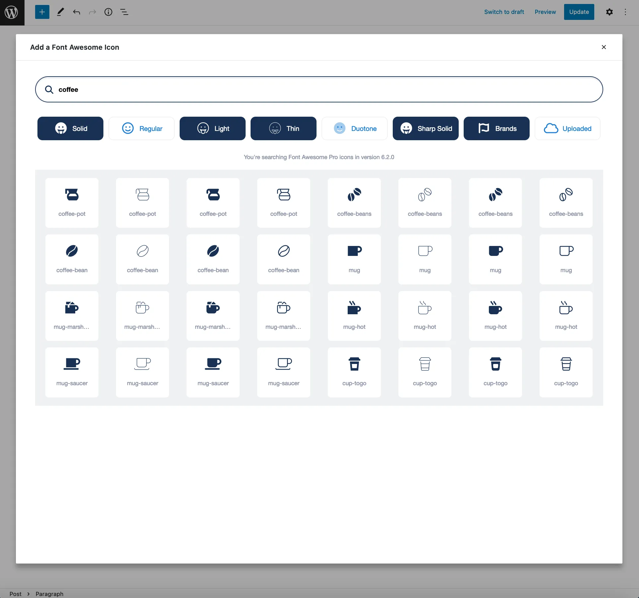Pick the thin-outline mug-hot icon
This screenshot has width=639, height=598.
coord(425,316)
